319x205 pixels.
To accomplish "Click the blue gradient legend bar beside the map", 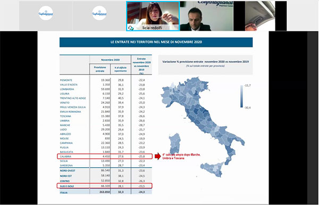I will click(241, 96).
